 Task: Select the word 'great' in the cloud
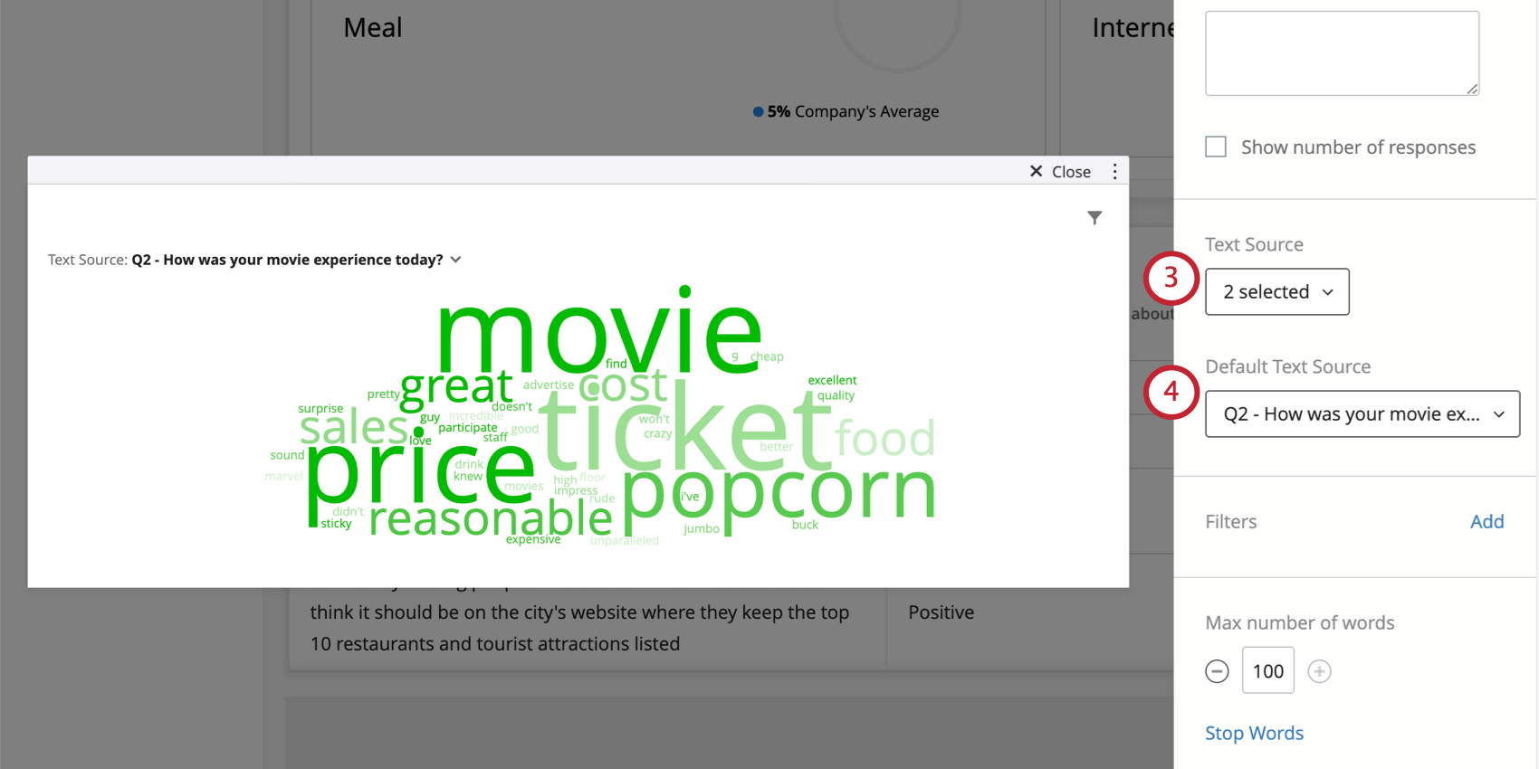[456, 388]
